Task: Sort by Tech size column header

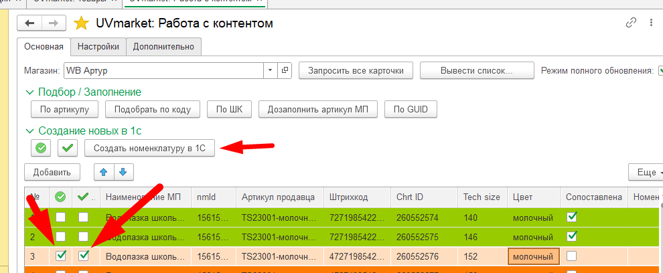Action: coord(482,197)
